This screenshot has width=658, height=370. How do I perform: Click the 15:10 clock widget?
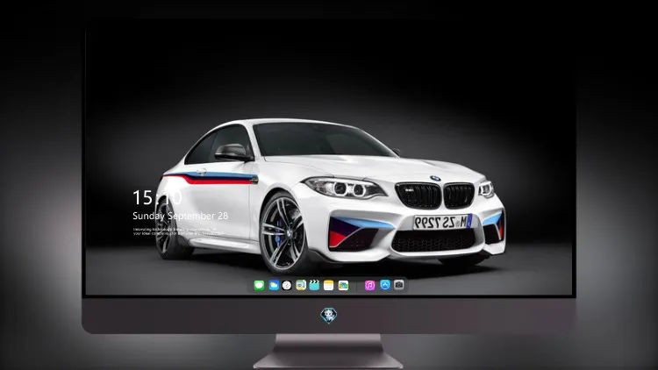(x=157, y=197)
